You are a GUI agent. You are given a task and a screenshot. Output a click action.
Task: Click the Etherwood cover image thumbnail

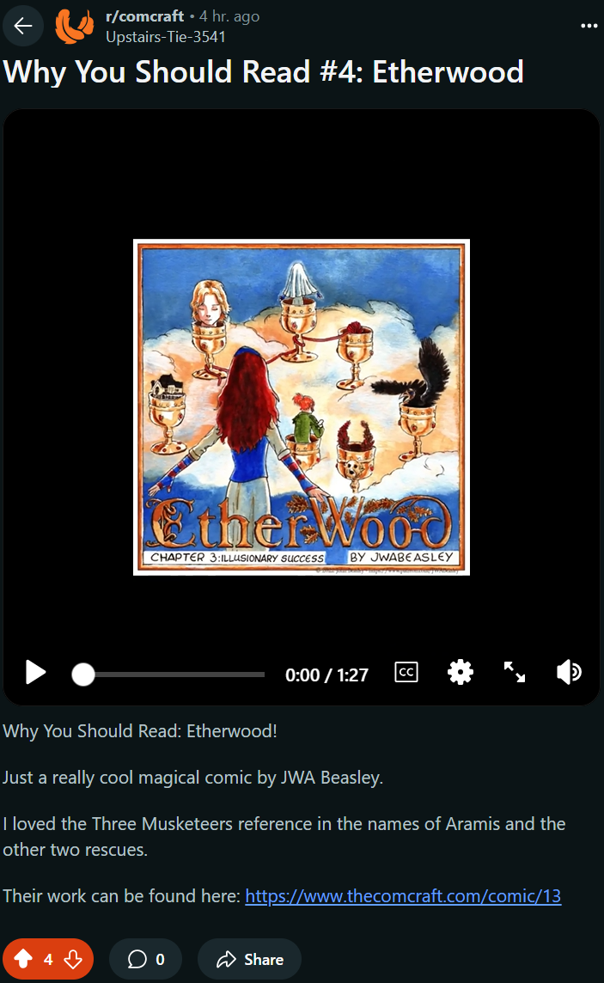302,407
